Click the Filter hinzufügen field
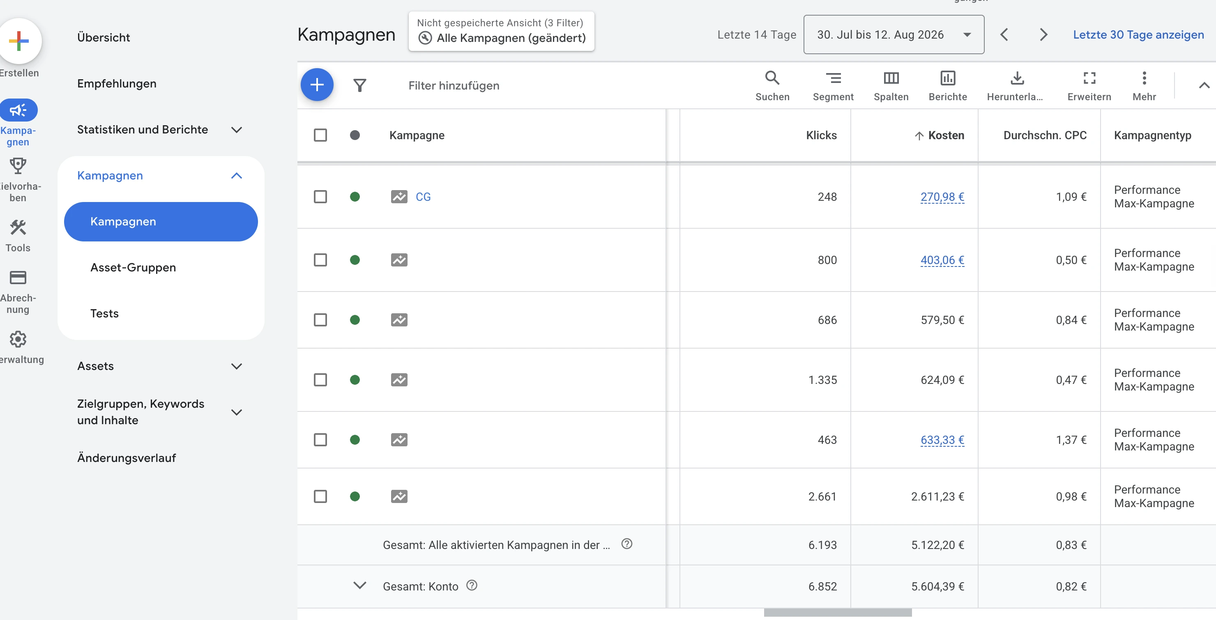Viewport: 1216px width, 620px height. pos(454,85)
